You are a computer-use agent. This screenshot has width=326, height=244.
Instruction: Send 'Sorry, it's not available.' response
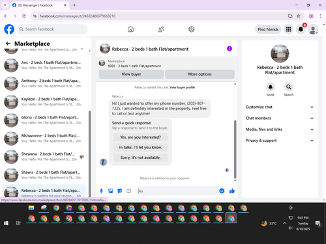pos(140,157)
